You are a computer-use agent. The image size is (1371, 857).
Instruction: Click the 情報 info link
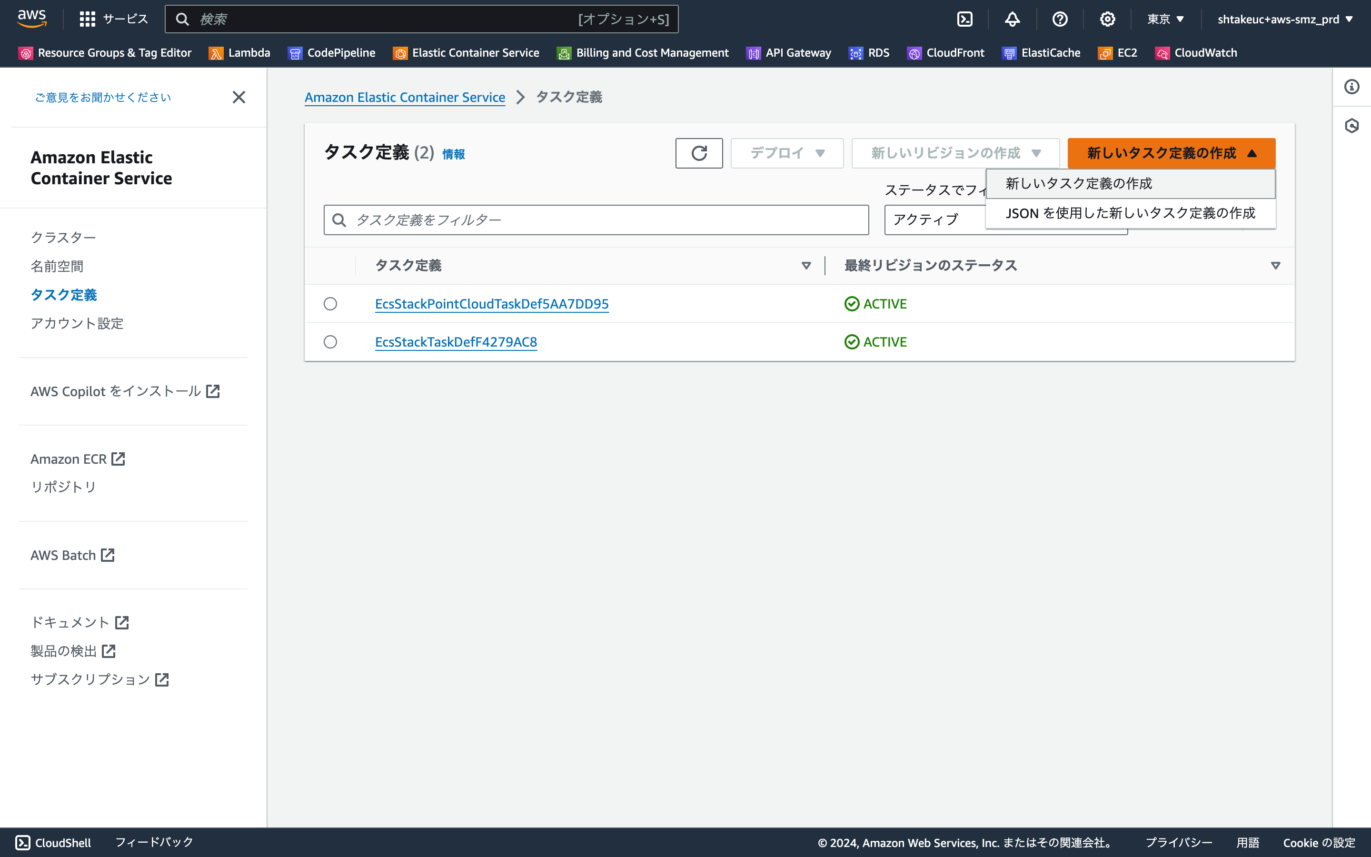point(453,154)
